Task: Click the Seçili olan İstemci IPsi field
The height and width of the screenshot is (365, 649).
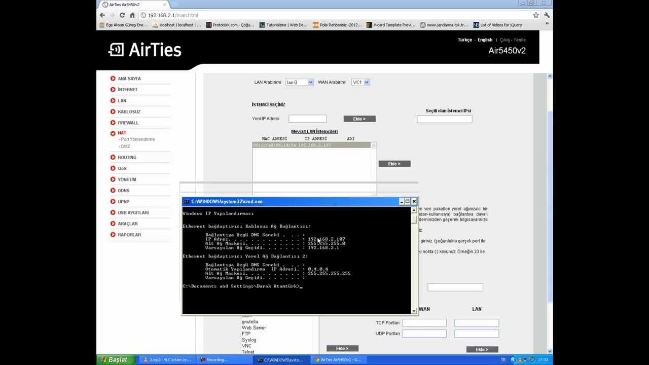Action: pos(444,119)
